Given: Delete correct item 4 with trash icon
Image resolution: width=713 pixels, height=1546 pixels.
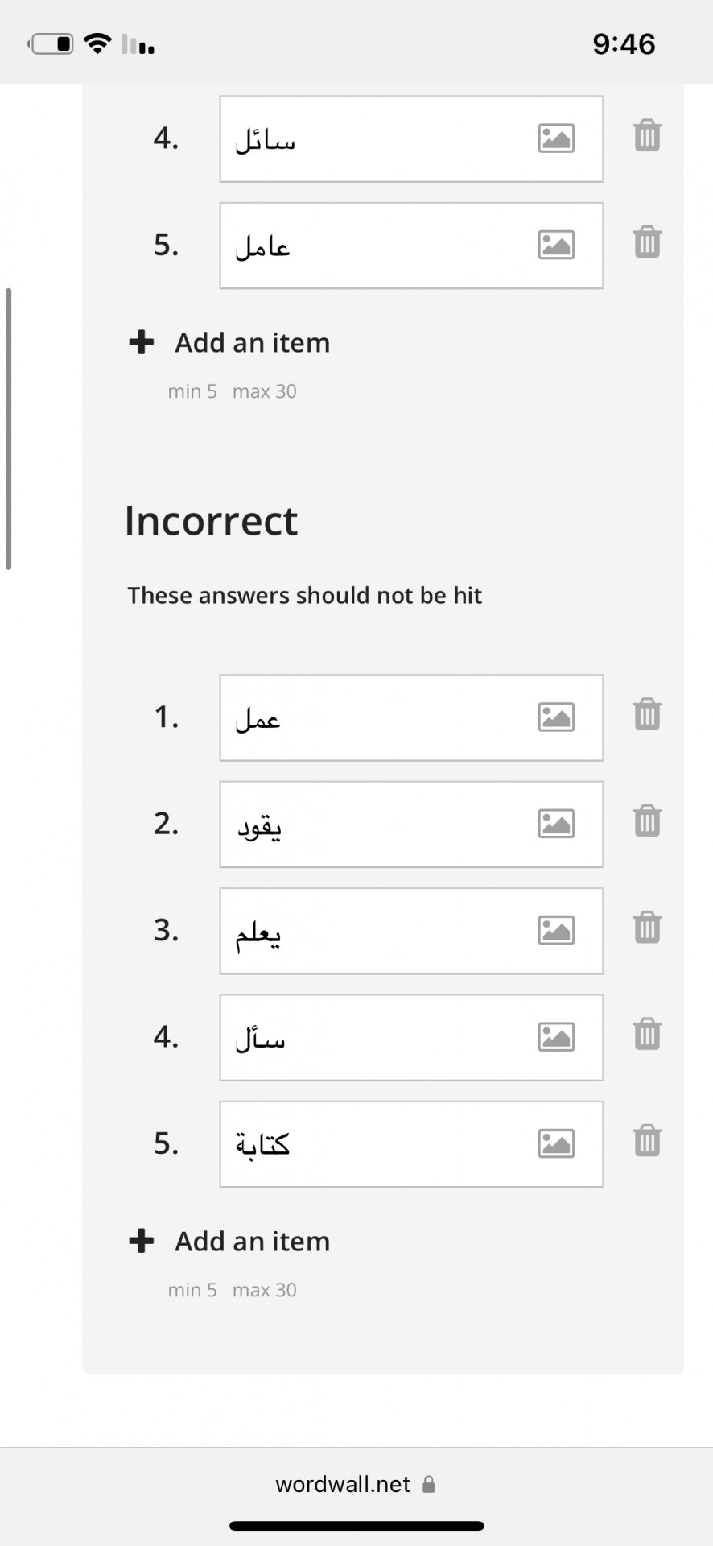Looking at the screenshot, I should coord(647,136).
